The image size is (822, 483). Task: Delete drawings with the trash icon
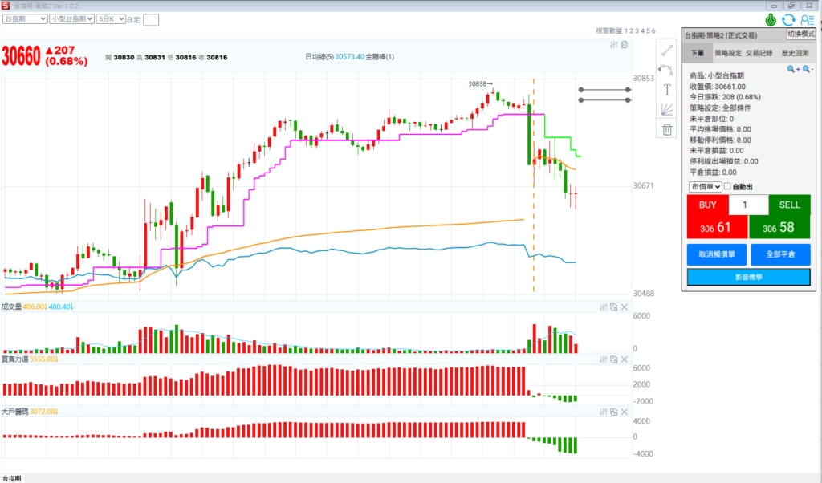click(x=666, y=129)
